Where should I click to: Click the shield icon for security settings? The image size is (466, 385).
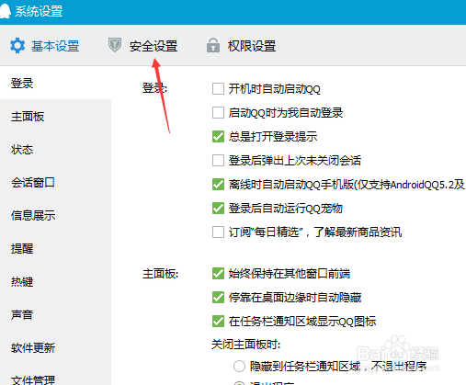point(115,45)
